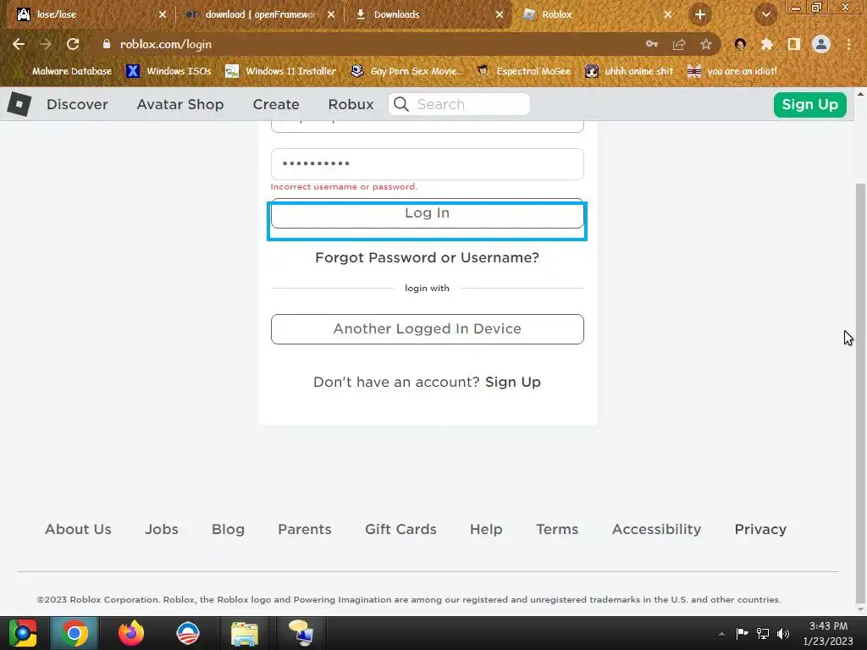Open a new tab with plus button
Viewport: 867px width, 650px height.
point(700,15)
